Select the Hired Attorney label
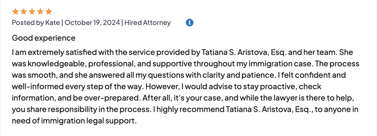This screenshot has height=136, width=377. coord(148,23)
